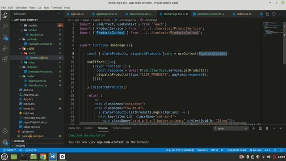Click the master* branch in status bar
The height and width of the screenshot is (161, 286).
coord(9,150)
